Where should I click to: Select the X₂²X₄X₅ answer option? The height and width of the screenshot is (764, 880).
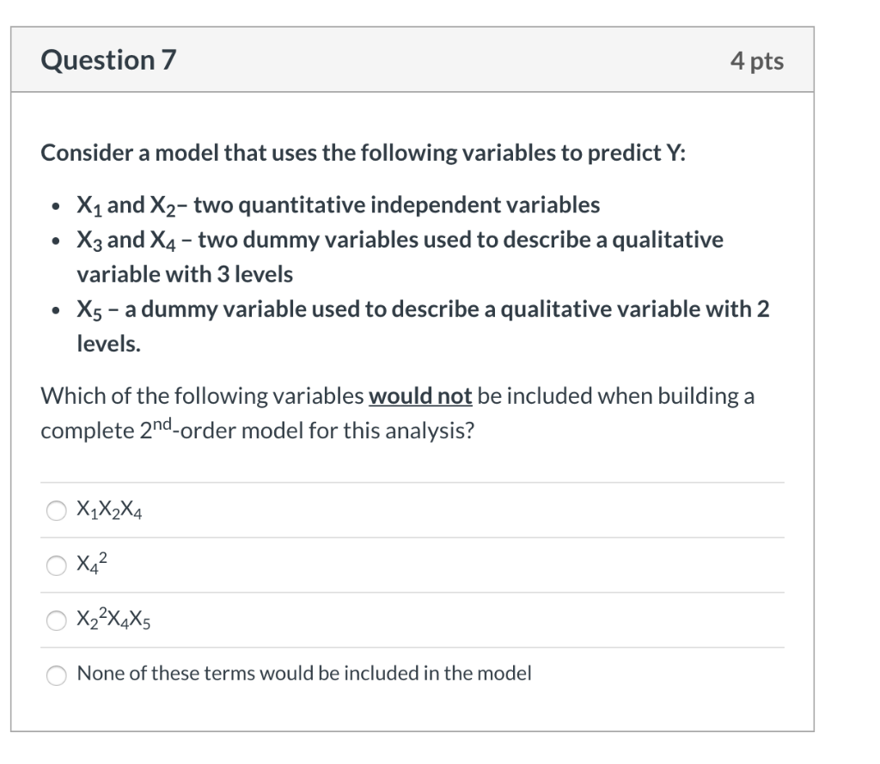[x=56, y=620]
